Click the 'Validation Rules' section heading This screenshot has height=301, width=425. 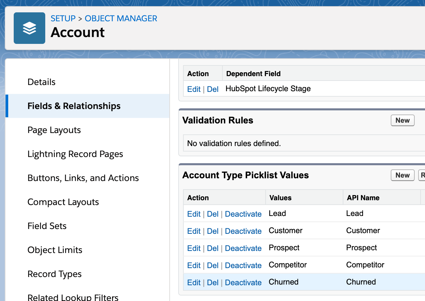coord(218,120)
